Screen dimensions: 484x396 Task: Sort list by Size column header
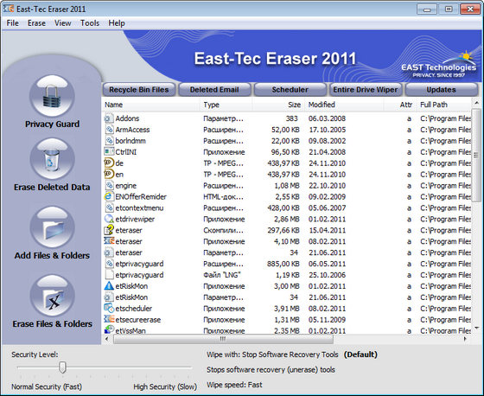pos(278,105)
